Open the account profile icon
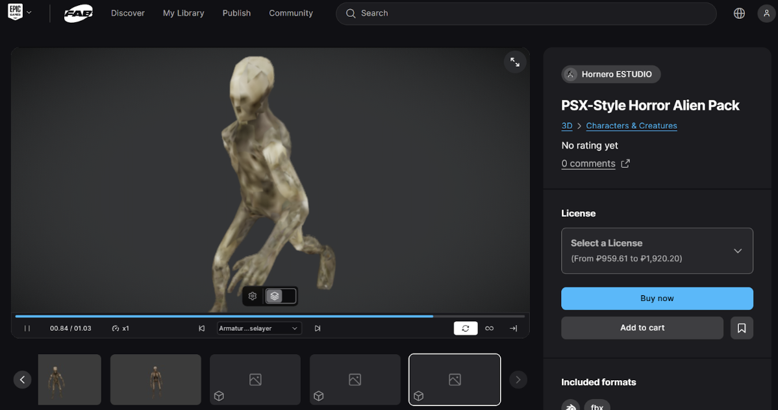 766,12
